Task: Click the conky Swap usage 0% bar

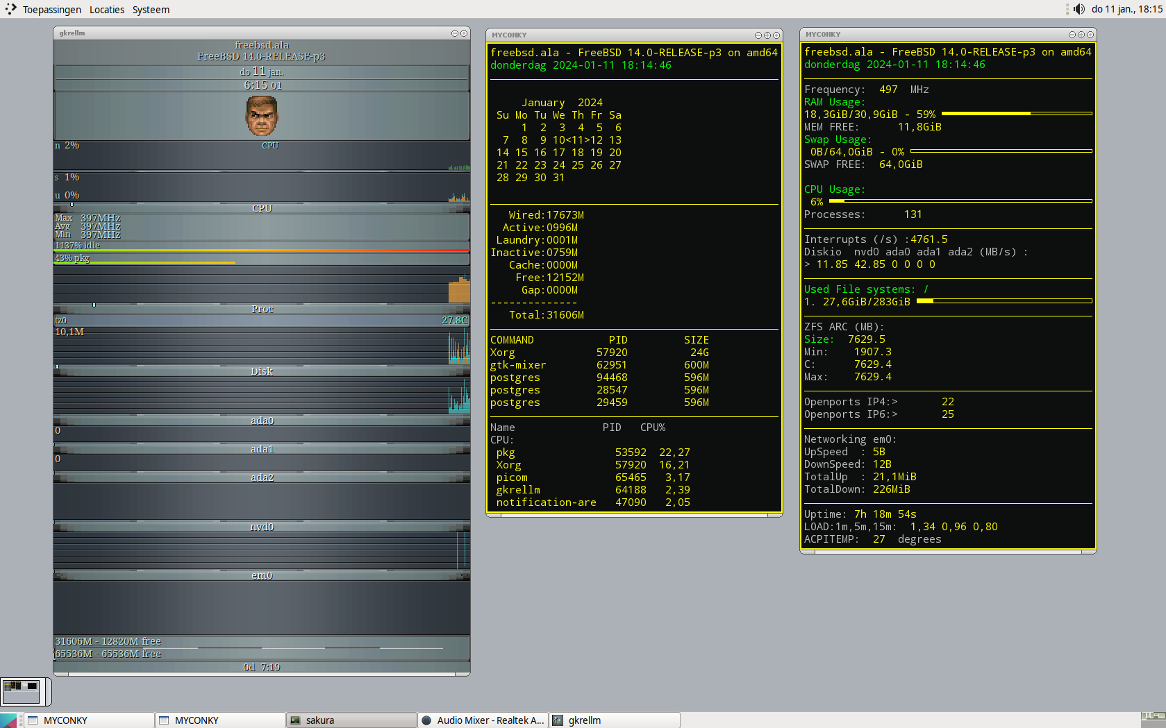Action: [1001, 151]
